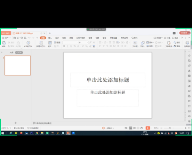
Task: Switch to the Design ribbon tab
Action: (x=57, y=38)
